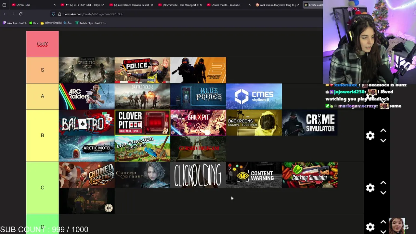Image resolution: width=416 pixels, height=234 pixels.
Task: Select Cities Skylines II game tile
Action: click(254, 97)
